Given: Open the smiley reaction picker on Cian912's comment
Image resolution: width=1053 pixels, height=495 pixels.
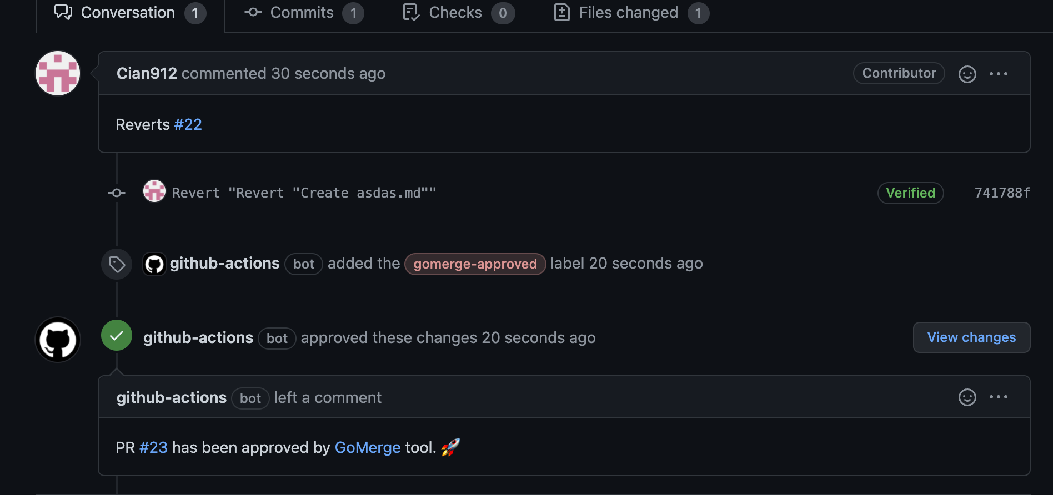Looking at the screenshot, I should point(967,74).
